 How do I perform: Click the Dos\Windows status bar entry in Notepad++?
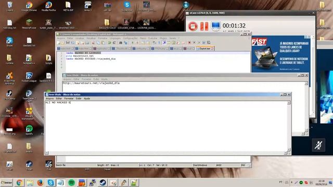pyautogui.click(x=200, y=165)
